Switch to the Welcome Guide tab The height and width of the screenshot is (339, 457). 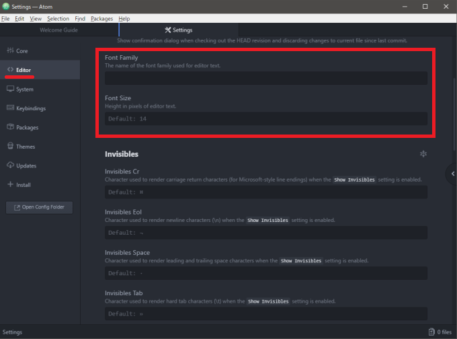coord(59,30)
